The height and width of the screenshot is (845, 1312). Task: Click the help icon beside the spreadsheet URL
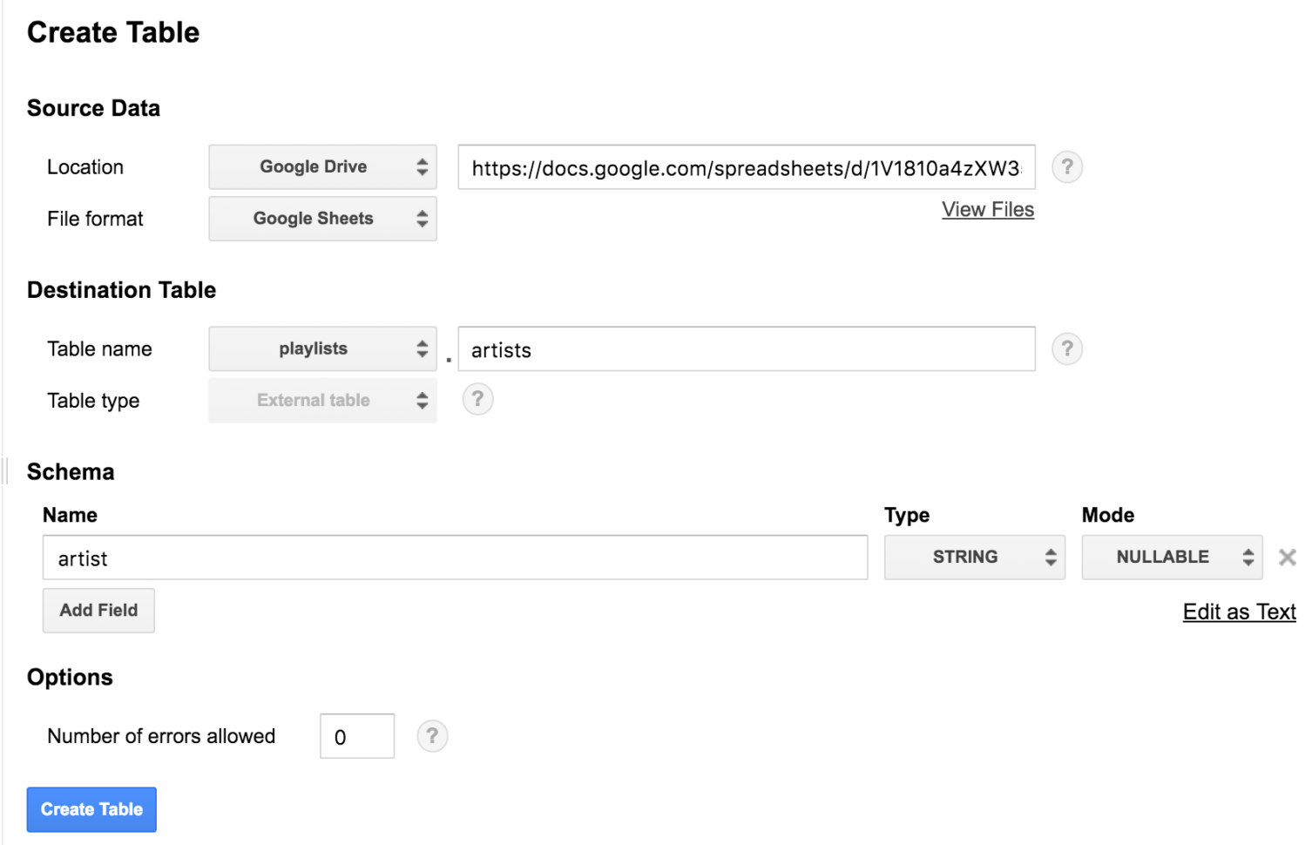tap(1066, 166)
